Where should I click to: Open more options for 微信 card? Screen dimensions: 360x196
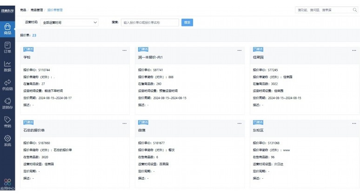(239, 123)
